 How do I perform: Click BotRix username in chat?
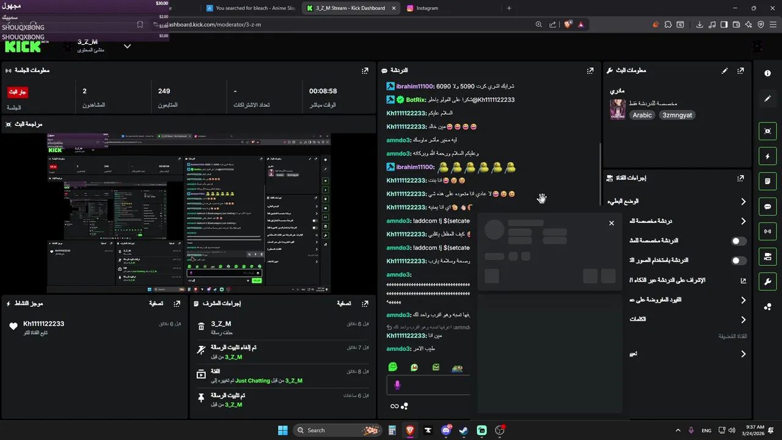(415, 100)
